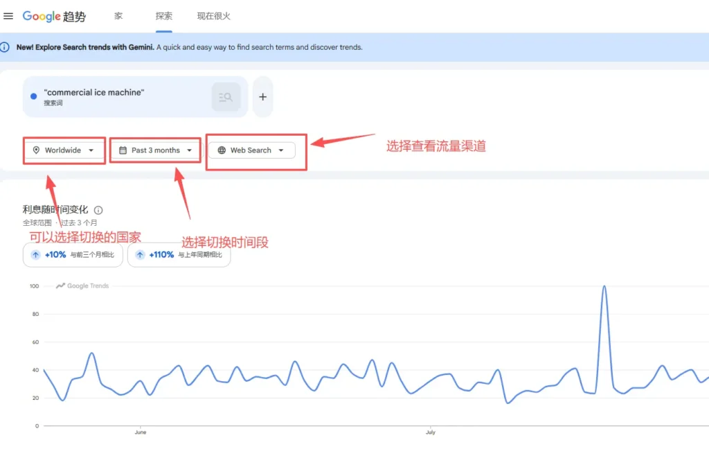Click the up arrow icon in +110% chip

(140, 255)
